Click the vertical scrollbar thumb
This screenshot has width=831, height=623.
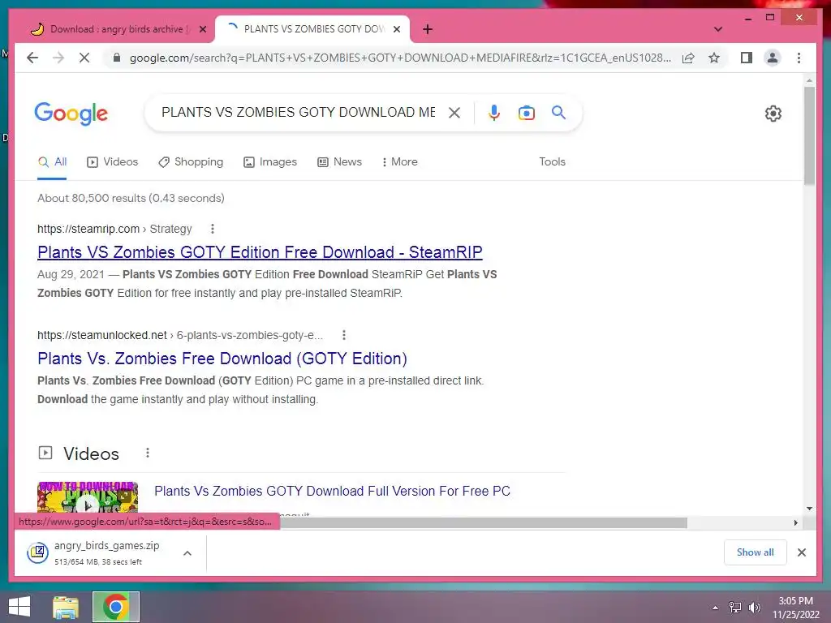tap(809, 136)
